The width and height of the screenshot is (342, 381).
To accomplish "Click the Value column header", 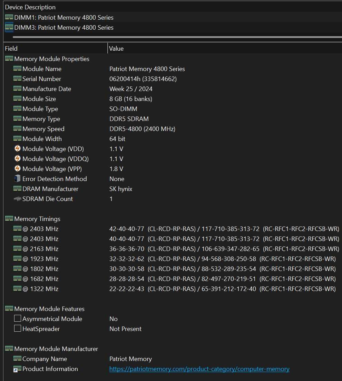I will [225, 48].
